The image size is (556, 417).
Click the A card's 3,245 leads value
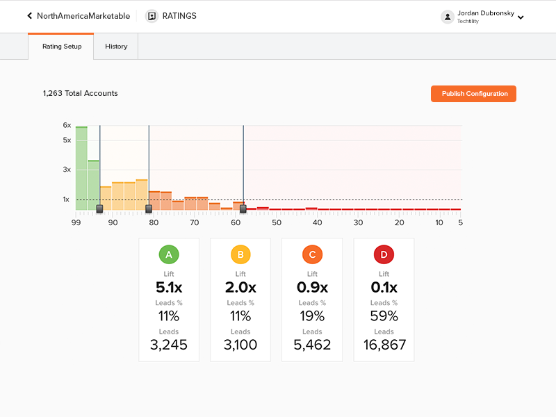(169, 345)
